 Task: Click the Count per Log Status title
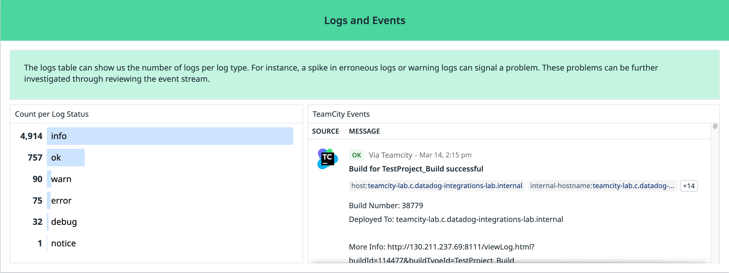tap(52, 114)
